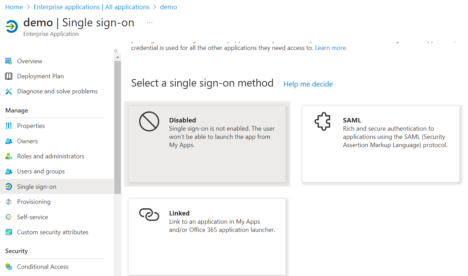468x276 pixels.
Task: Click the Diagnose and solve problems wrench icon
Action: [9, 91]
